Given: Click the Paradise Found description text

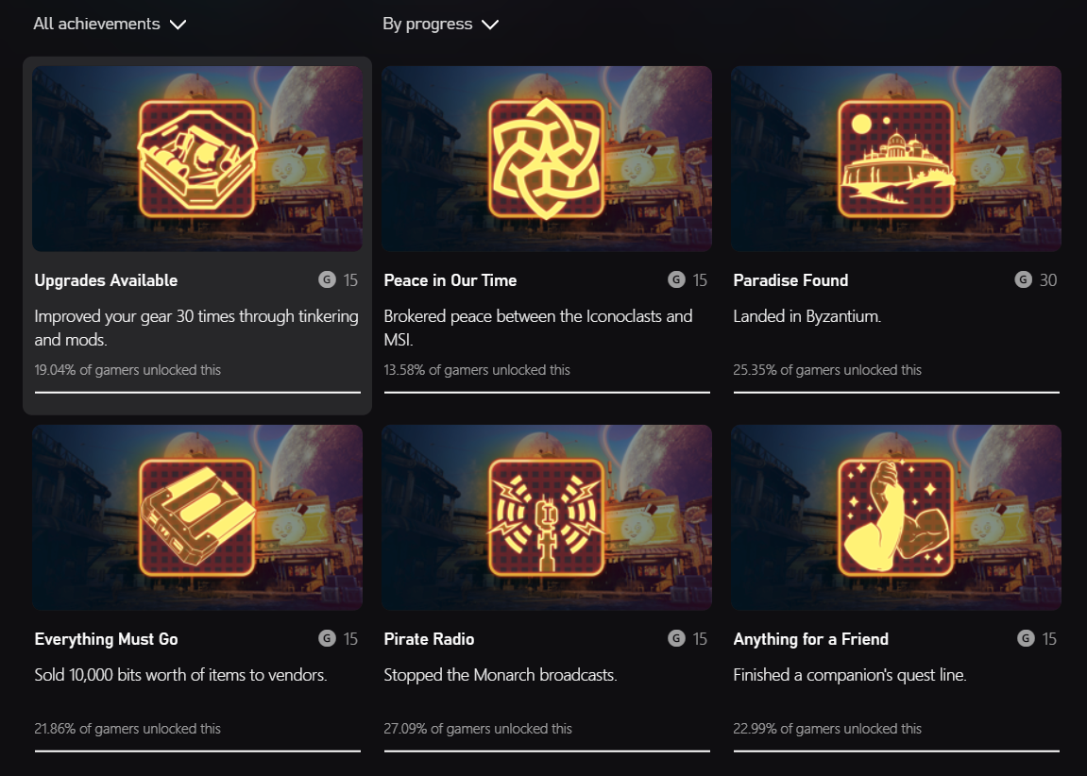Looking at the screenshot, I should tap(807, 316).
